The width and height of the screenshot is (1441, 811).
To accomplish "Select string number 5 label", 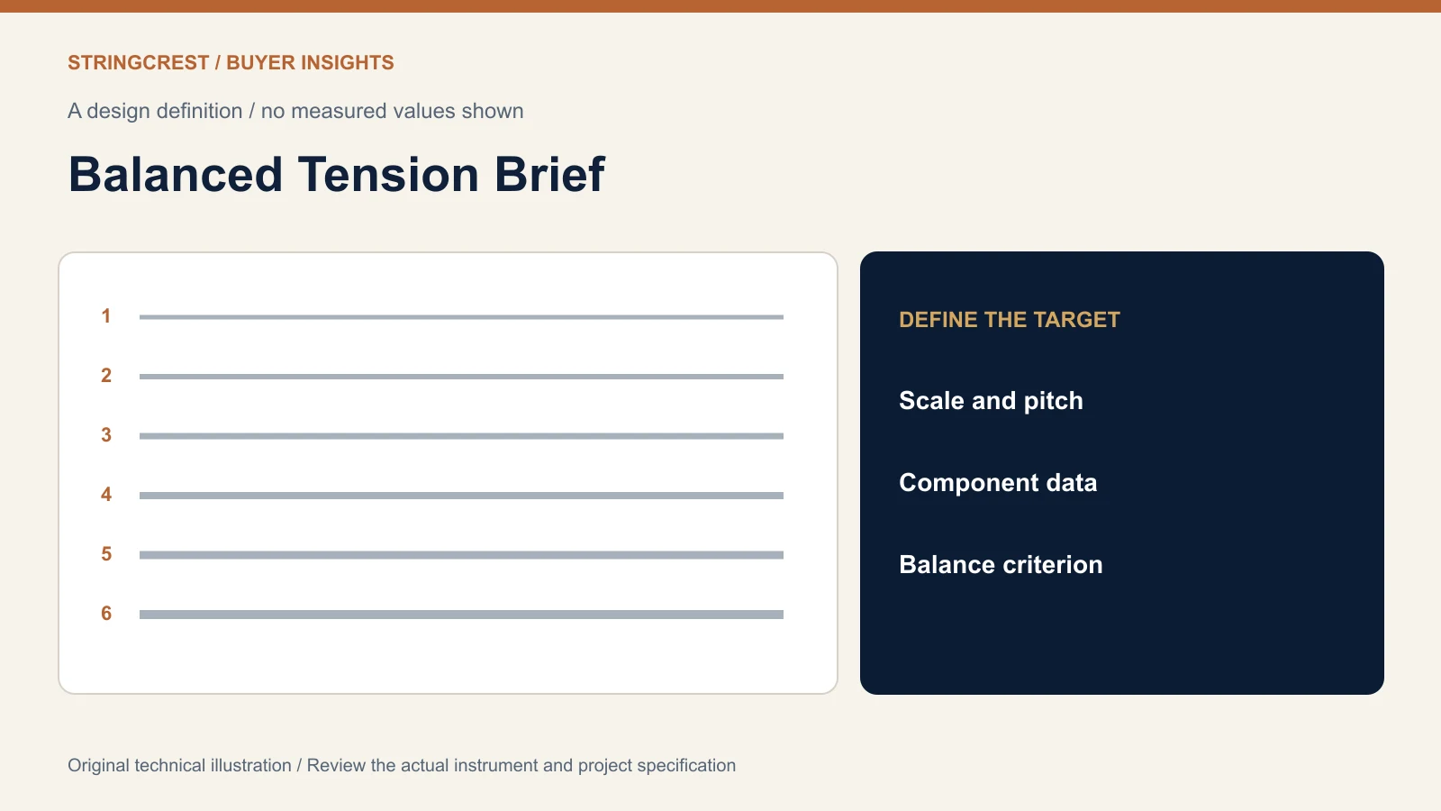I will pyautogui.click(x=106, y=554).
